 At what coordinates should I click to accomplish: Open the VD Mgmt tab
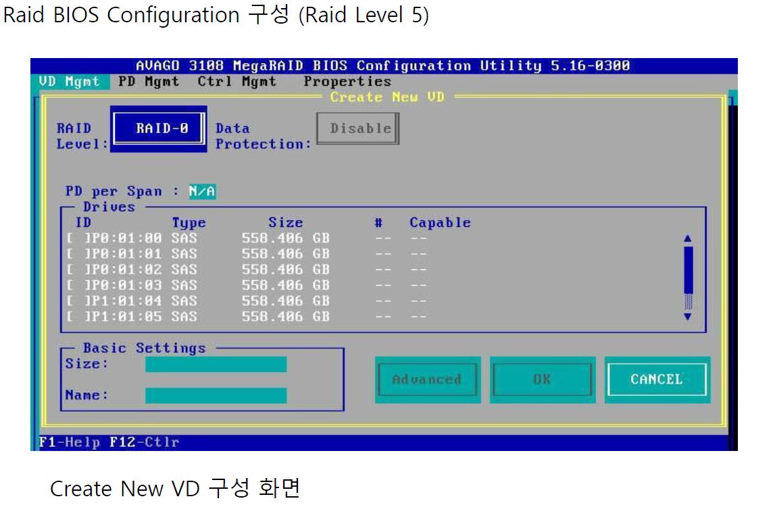pyautogui.click(x=69, y=82)
